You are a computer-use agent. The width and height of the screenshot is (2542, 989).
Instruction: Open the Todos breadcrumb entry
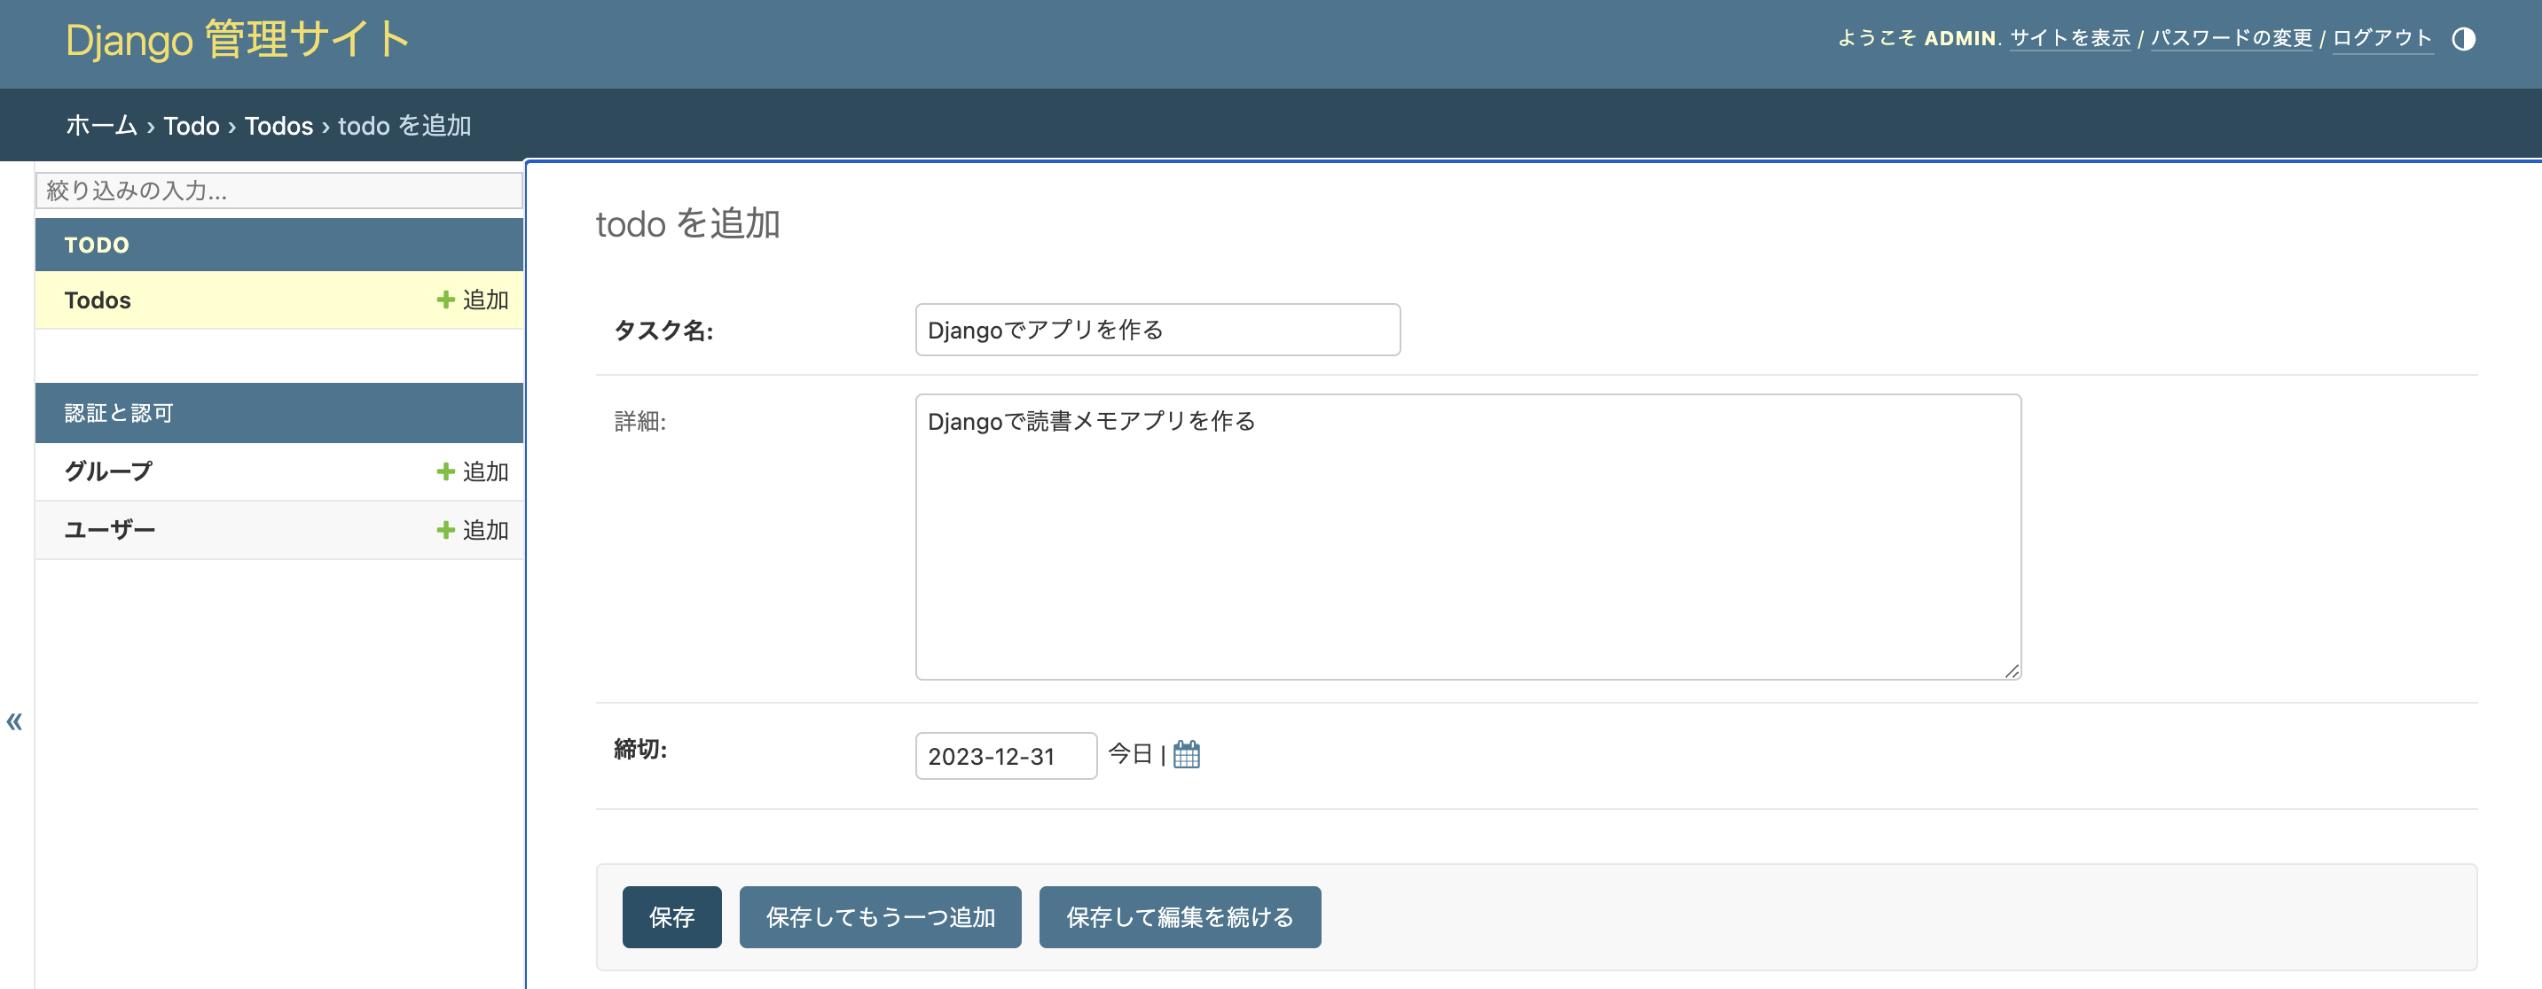(278, 126)
